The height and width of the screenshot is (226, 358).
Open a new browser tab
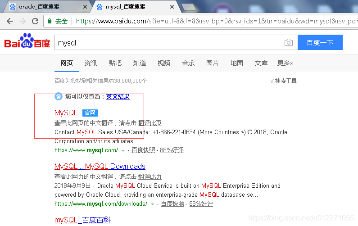coord(189,7)
